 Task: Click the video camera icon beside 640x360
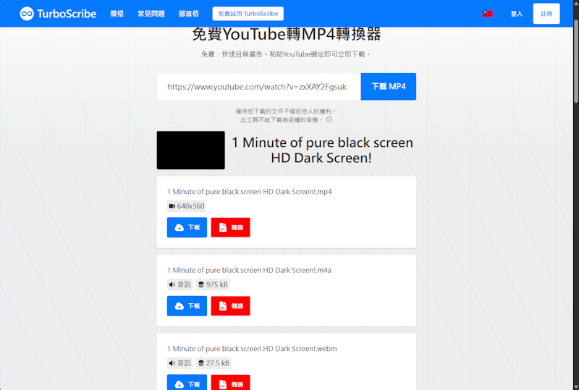[x=172, y=206]
